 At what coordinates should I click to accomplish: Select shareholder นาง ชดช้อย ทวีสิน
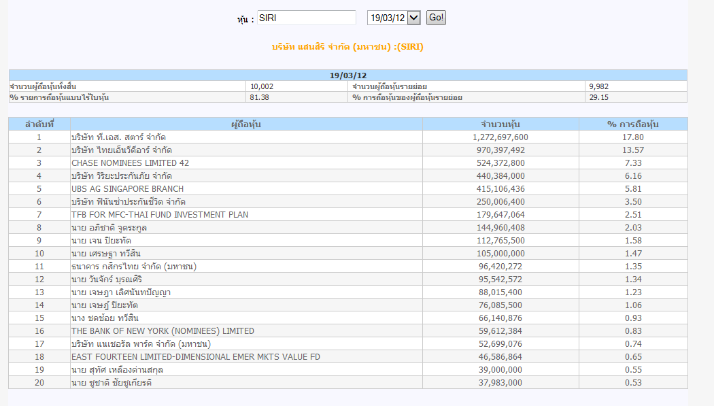tap(105, 318)
